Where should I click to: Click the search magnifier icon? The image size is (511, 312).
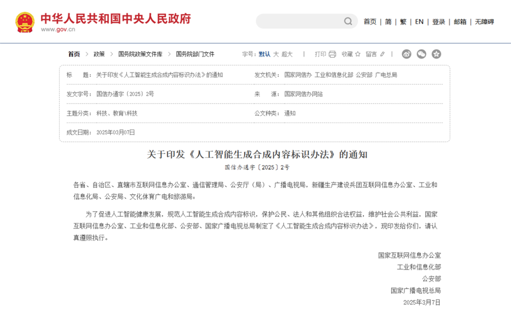click(x=348, y=21)
